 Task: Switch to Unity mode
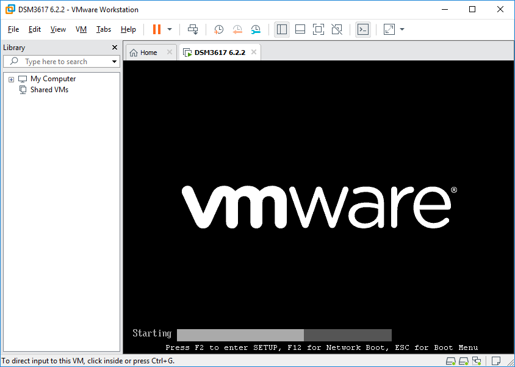[337, 29]
